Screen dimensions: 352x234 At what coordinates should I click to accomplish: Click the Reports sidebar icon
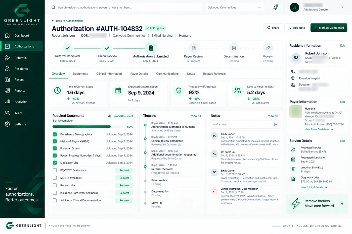[x=7, y=91]
